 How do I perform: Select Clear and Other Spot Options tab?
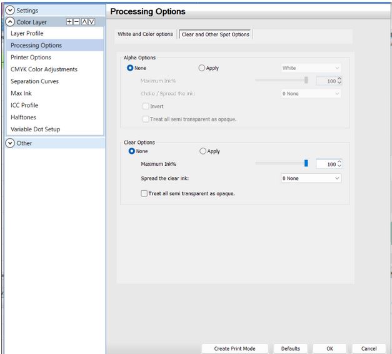coord(215,34)
